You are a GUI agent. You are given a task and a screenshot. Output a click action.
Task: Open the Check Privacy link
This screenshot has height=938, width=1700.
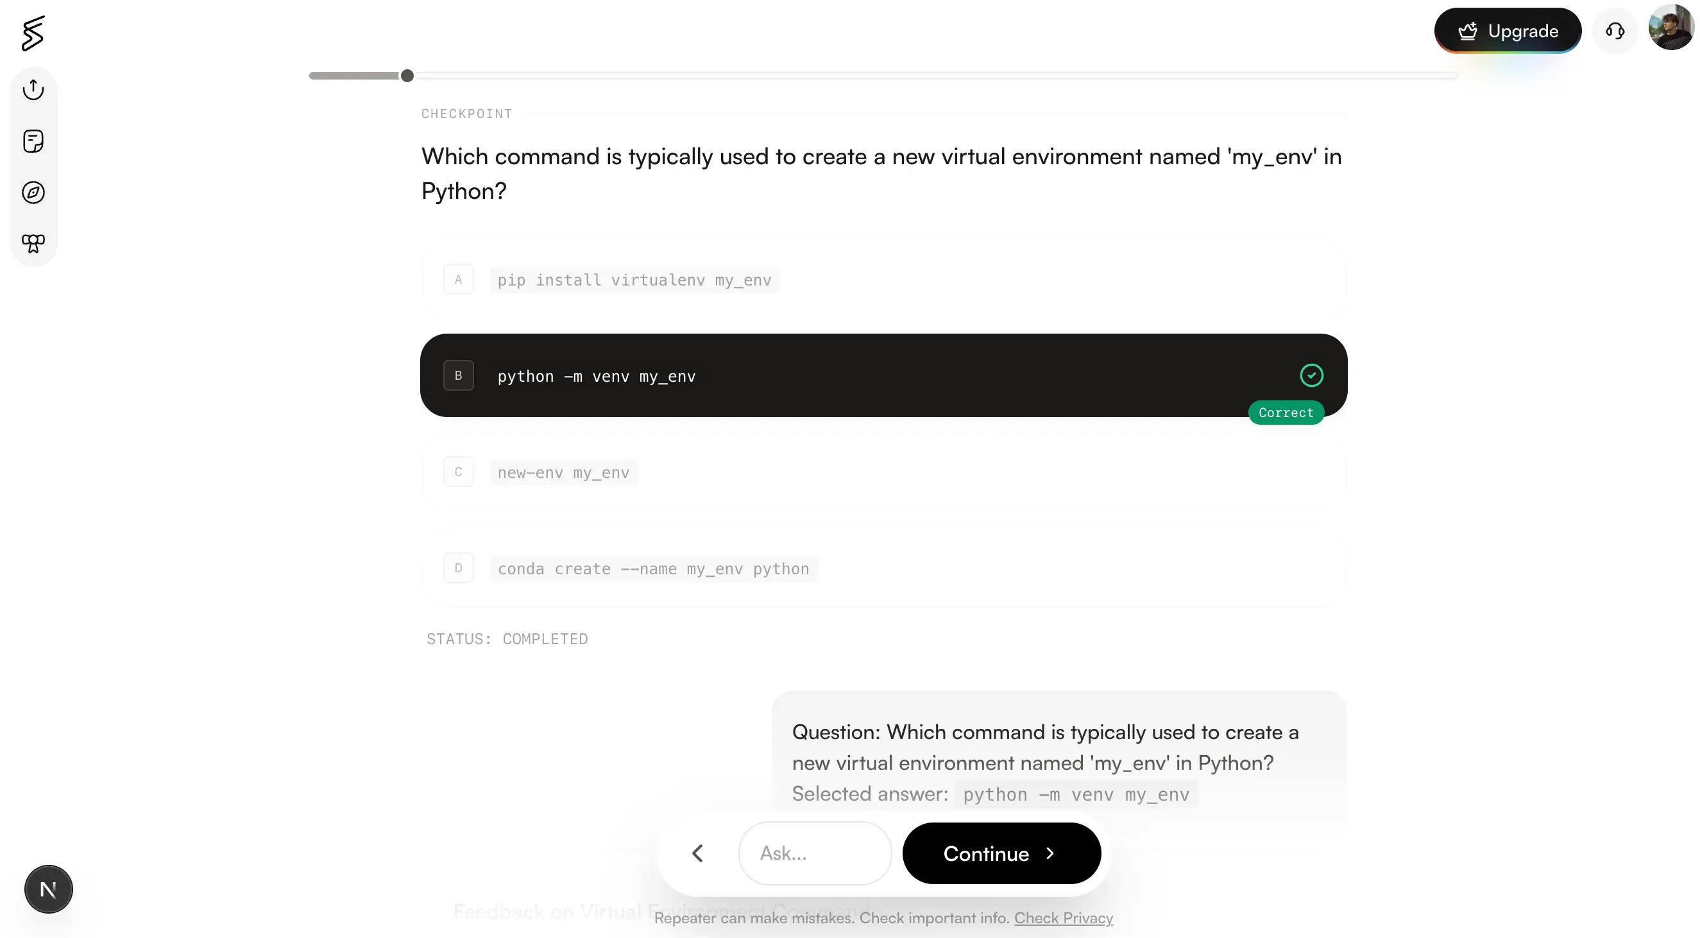1063,918
